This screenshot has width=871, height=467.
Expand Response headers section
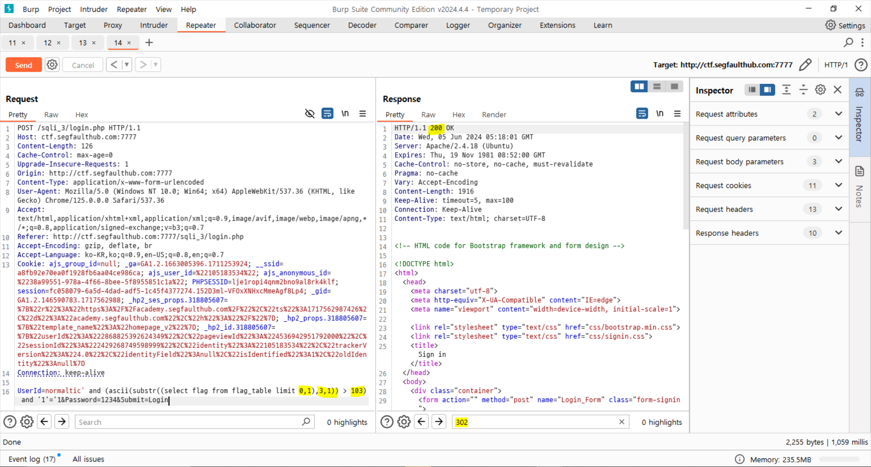click(838, 233)
